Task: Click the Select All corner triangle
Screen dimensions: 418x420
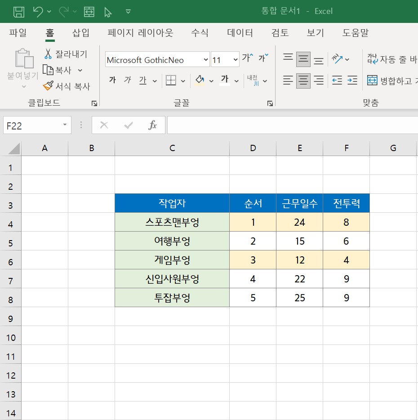Action: tap(14, 148)
